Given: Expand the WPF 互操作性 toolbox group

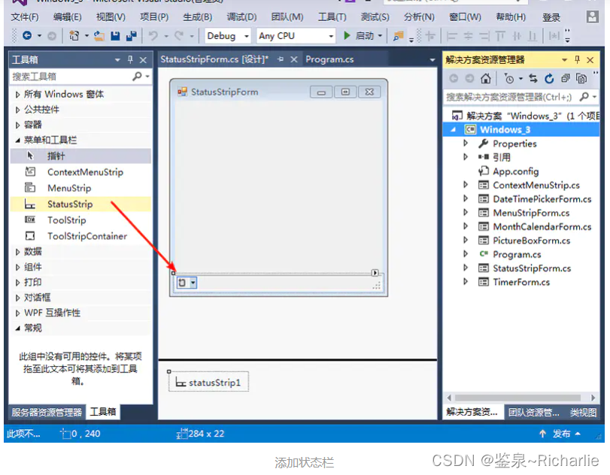Looking at the screenshot, I should (x=17, y=313).
